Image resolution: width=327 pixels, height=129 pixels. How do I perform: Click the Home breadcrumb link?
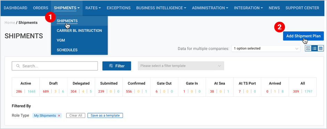click(x=10, y=22)
